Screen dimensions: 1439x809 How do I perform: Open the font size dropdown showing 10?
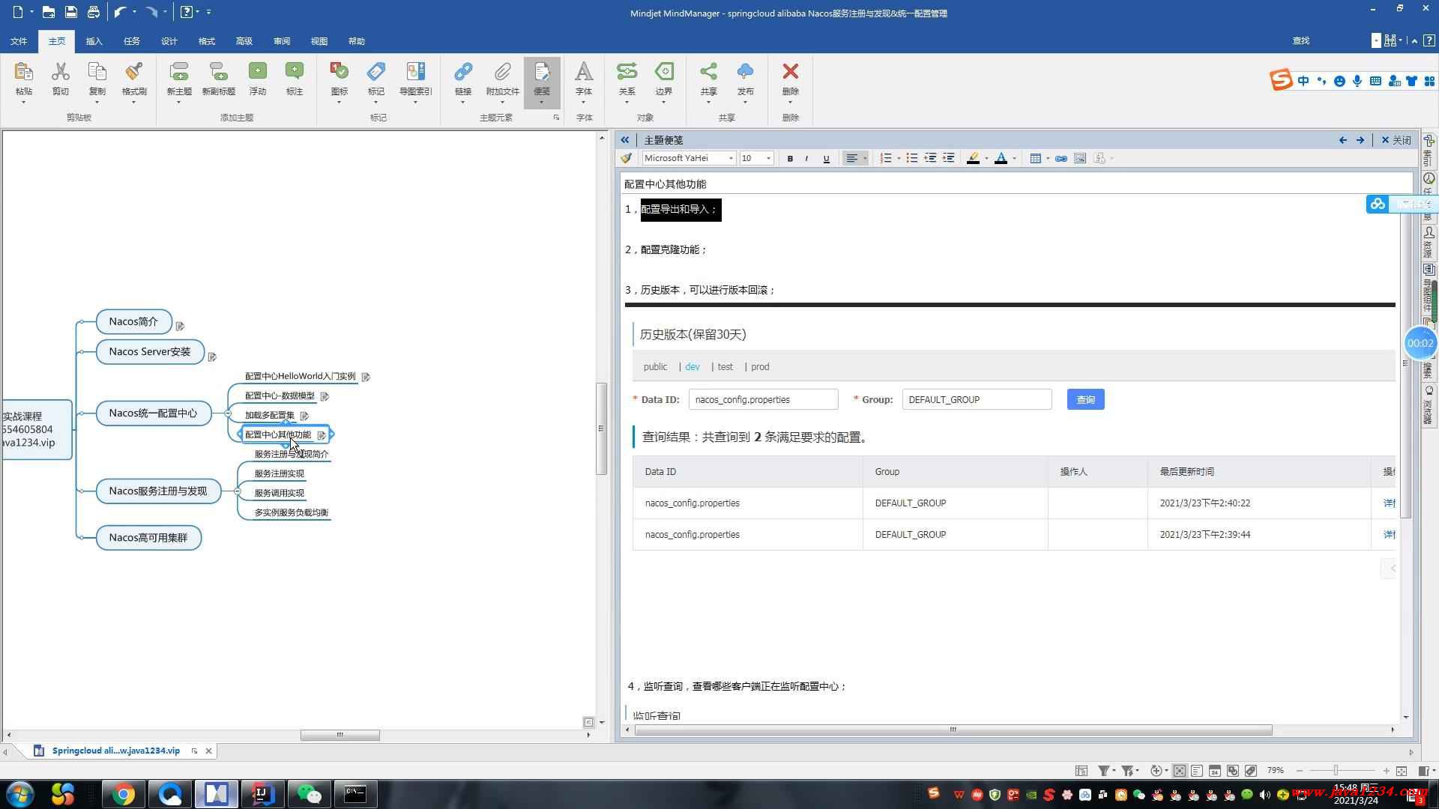coord(768,158)
